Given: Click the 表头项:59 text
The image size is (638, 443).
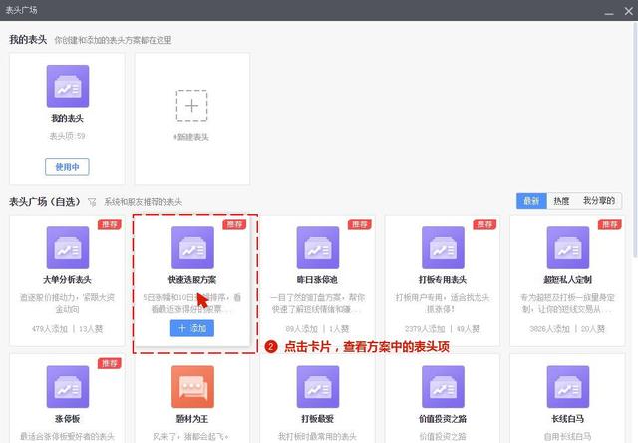Looking at the screenshot, I should coord(67,136).
